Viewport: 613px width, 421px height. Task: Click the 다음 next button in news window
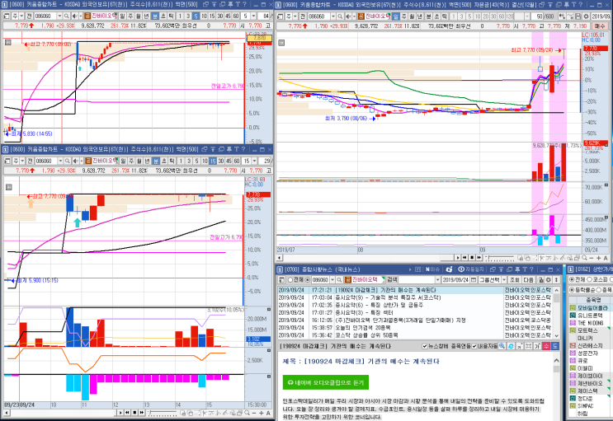click(529, 280)
